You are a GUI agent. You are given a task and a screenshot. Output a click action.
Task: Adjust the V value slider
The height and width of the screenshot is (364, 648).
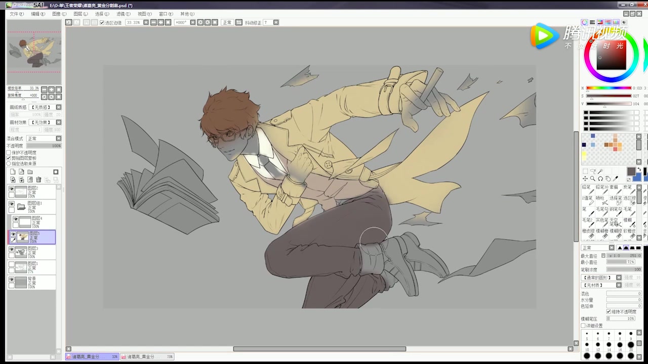click(x=609, y=104)
